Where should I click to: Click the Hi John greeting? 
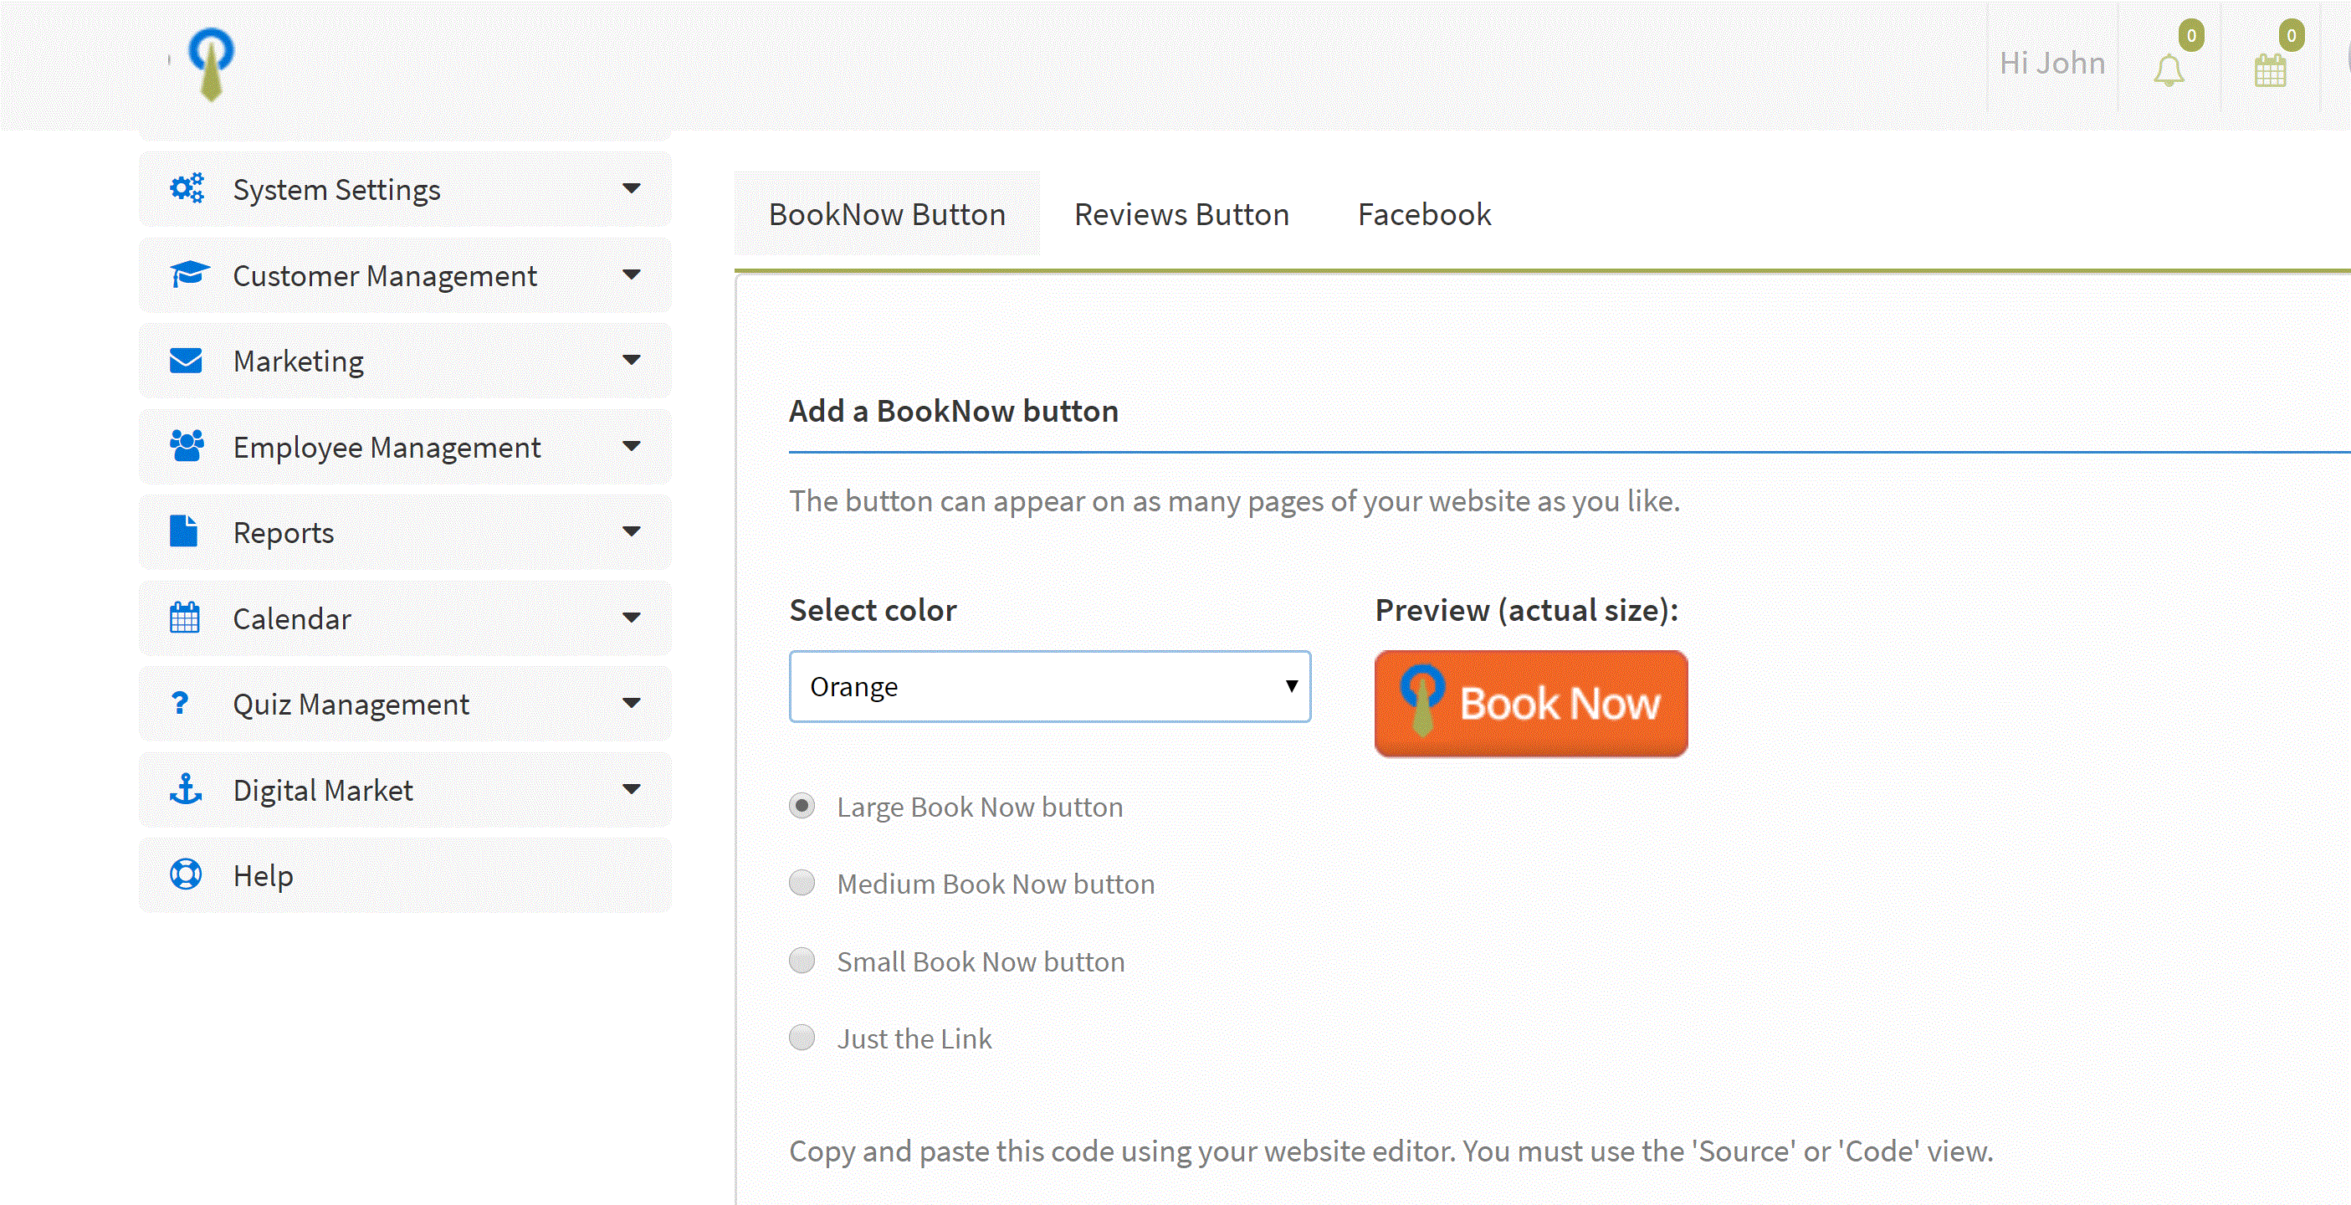pyautogui.click(x=2051, y=63)
